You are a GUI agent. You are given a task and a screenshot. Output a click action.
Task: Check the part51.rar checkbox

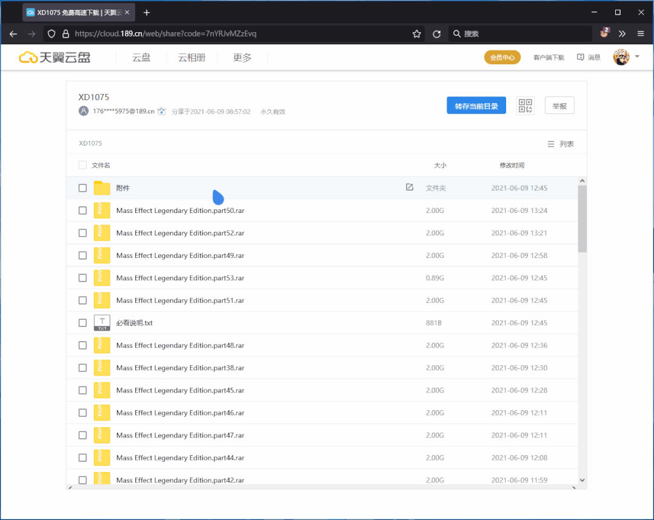[x=82, y=300]
